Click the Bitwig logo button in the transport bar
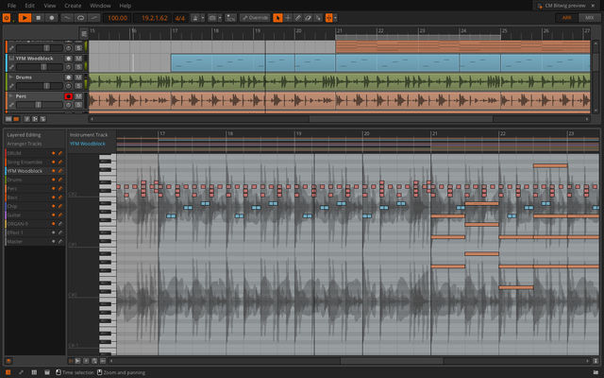604x378 pixels. (7, 18)
